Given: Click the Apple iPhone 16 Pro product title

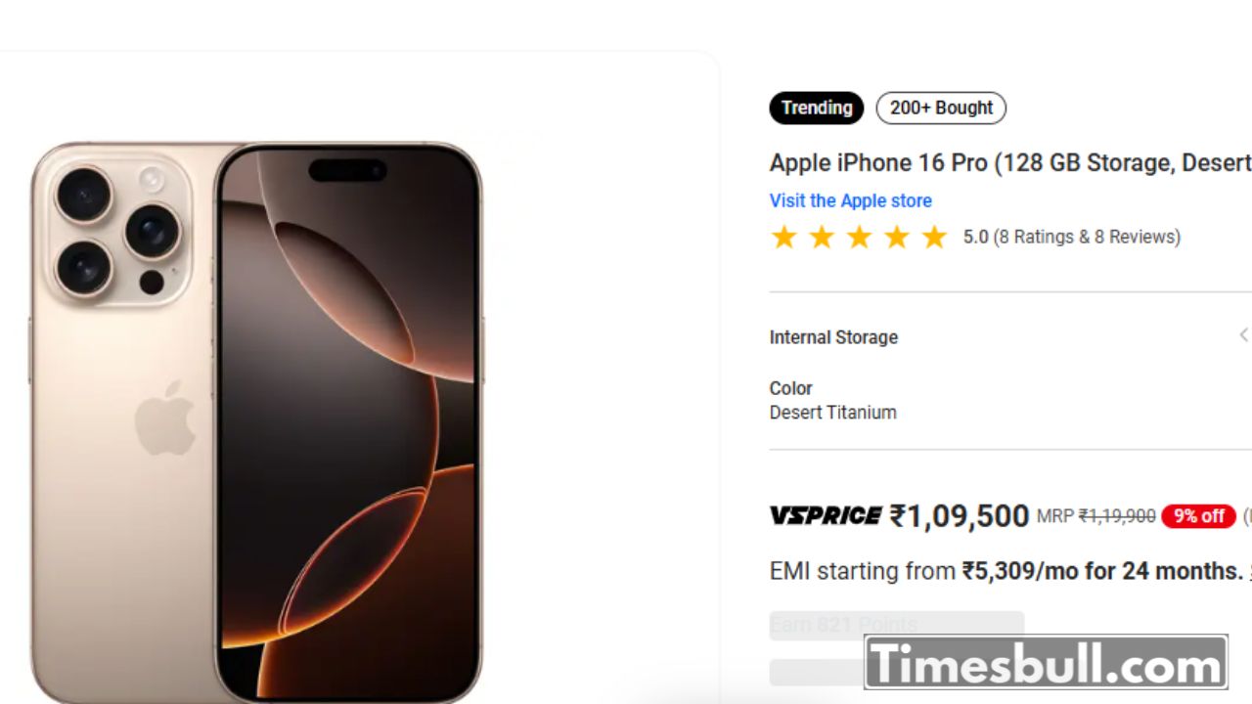Looking at the screenshot, I should click(1010, 162).
